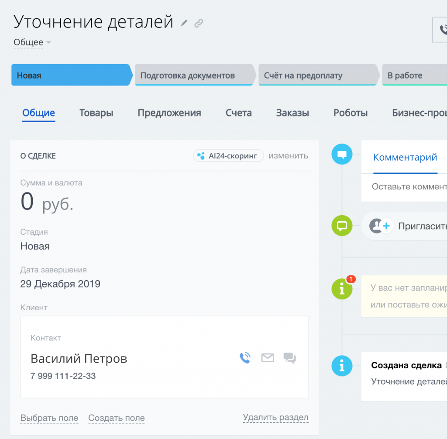Open the Роботы tab
This screenshot has height=439, width=447.
tap(351, 113)
